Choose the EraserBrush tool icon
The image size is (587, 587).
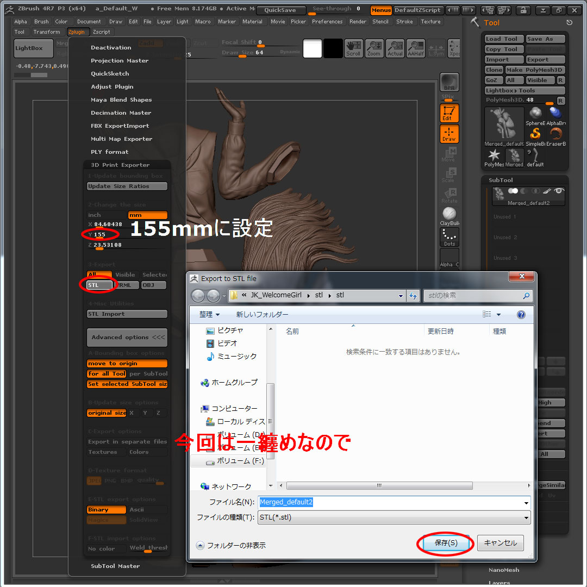pos(556,137)
